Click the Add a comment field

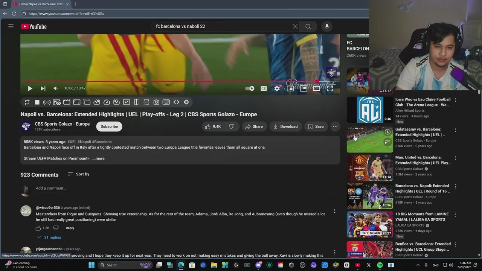pos(186,188)
